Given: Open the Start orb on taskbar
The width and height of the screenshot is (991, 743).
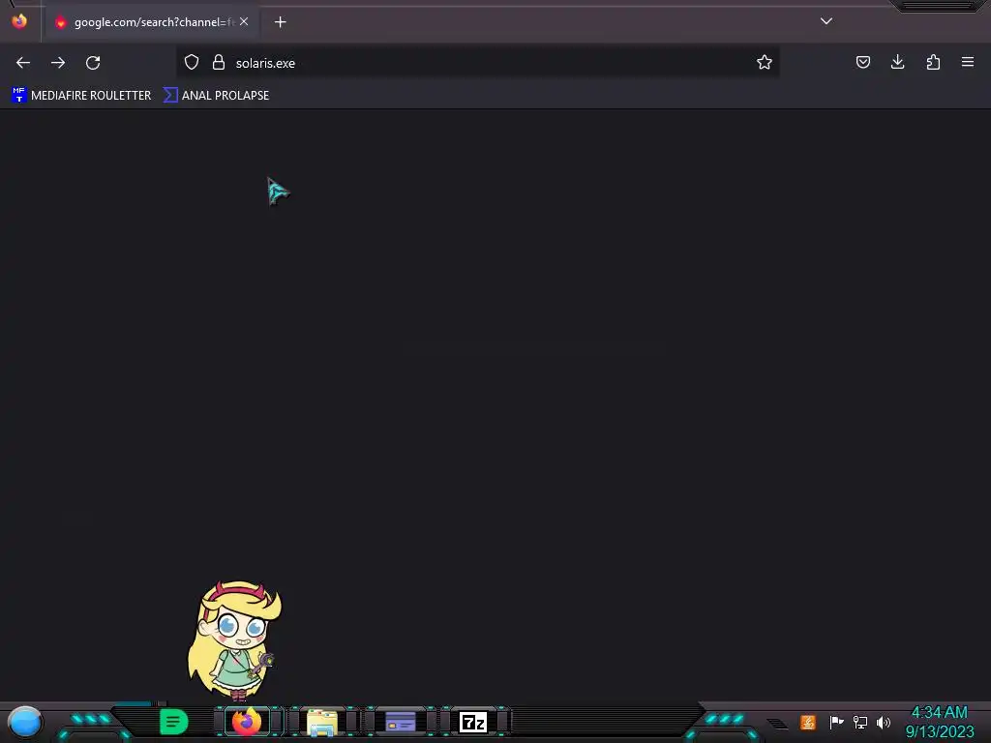Looking at the screenshot, I should [x=25, y=722].
